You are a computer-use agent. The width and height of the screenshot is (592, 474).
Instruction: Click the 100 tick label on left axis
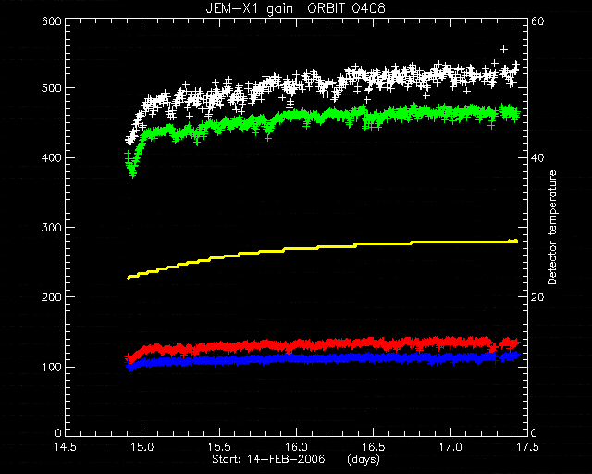coord(52,367)
